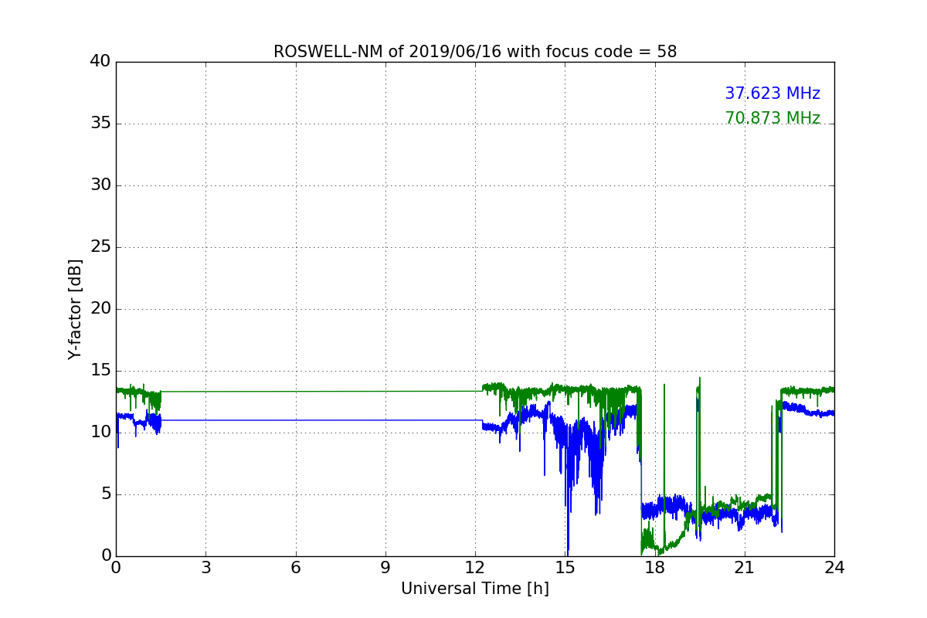Image resolution: width=927 pixels, height=618 pixels.
Task: Click y-axis tick label 35
Action: point(100,124)
